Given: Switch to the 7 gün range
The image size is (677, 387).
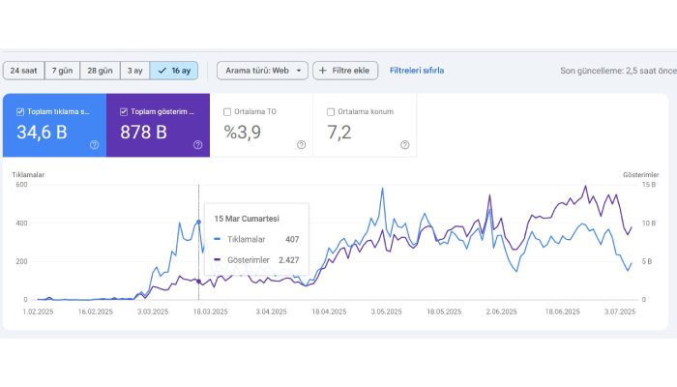Looking at the screenshot, I should tap(62, 71).
